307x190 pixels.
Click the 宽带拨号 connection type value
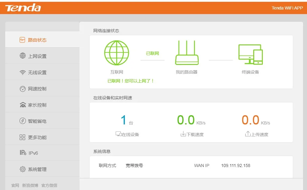pos(134,165)
